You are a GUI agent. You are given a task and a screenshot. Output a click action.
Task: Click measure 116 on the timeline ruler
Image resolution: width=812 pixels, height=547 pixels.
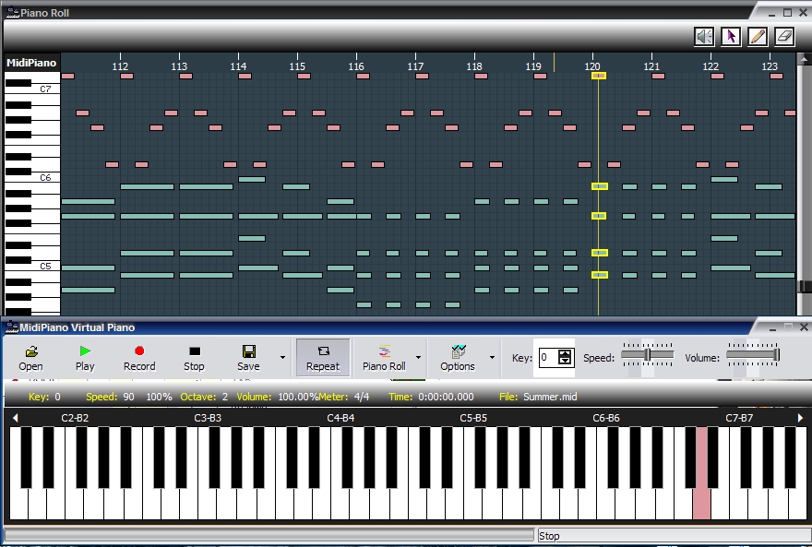(356, 66)
